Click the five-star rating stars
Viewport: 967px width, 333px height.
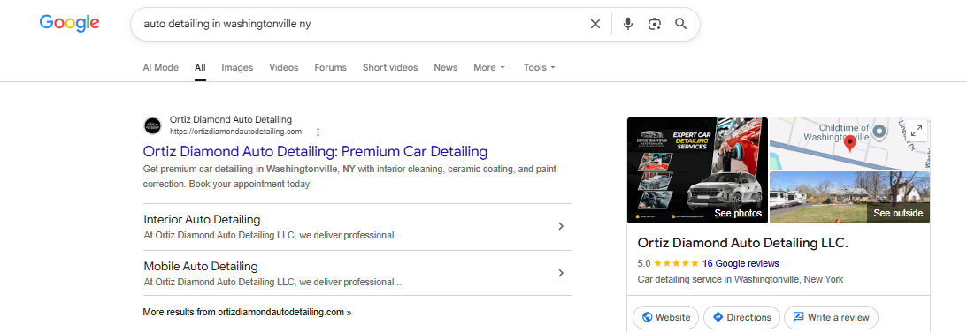pos(677,263)
